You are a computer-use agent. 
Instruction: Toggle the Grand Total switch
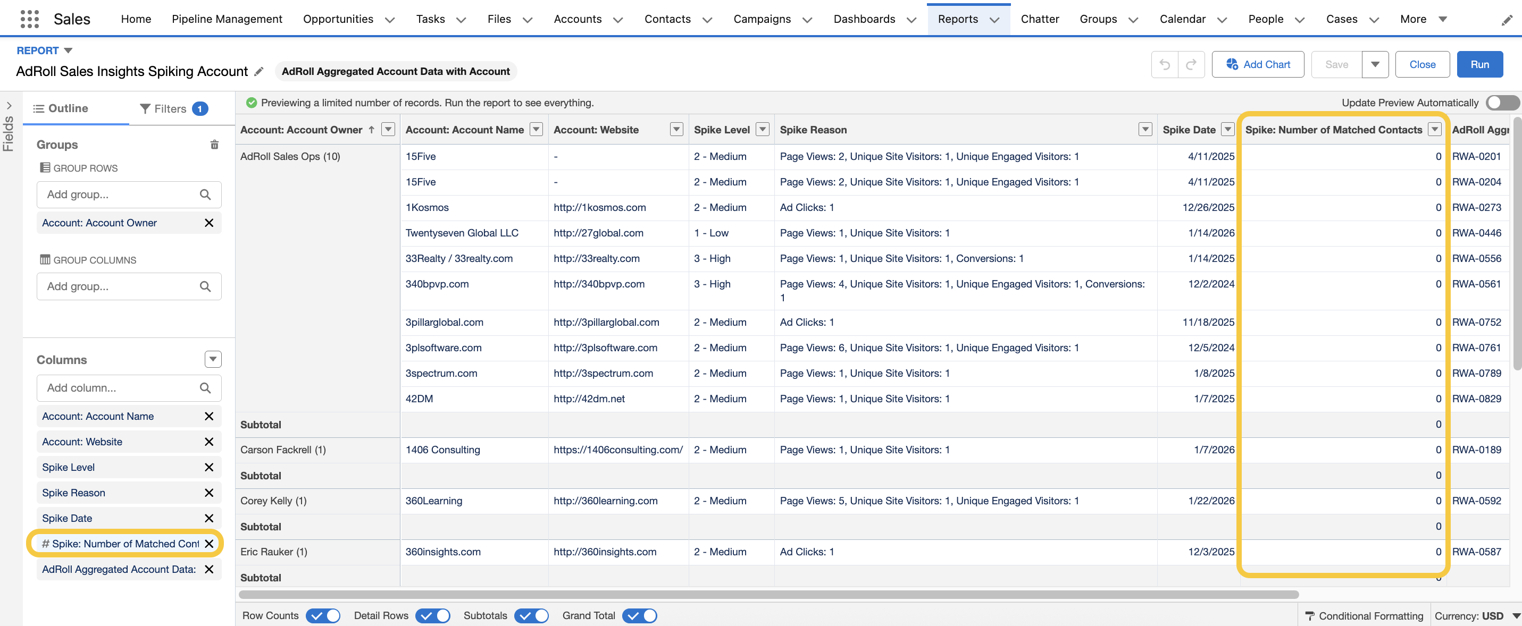pyautogui.click(x=639, y=615)
